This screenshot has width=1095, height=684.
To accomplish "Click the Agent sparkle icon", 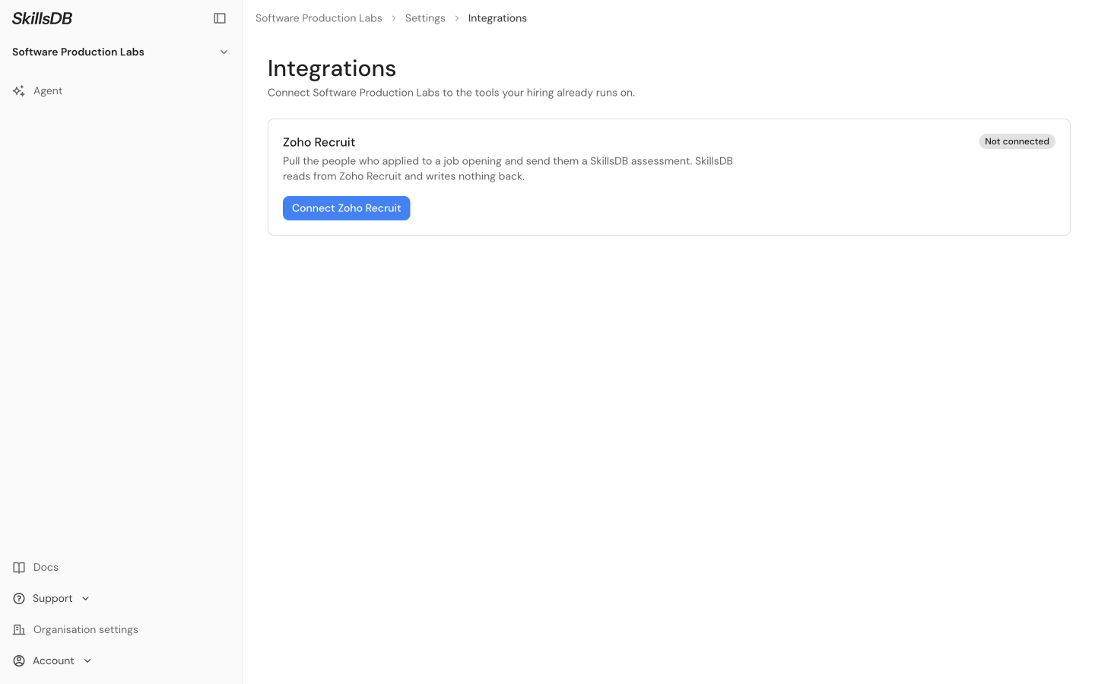I will tap(19, 90).
